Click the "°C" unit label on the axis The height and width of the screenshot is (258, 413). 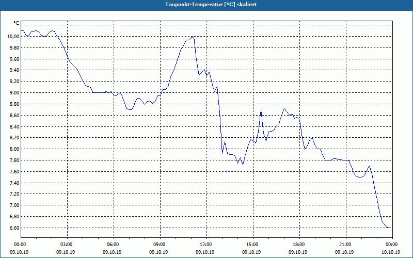[x=17, y=23]
